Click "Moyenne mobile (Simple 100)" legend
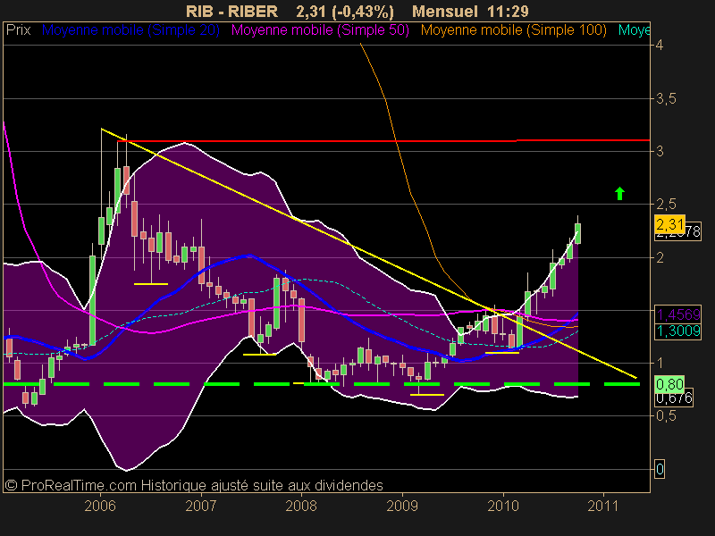 coord(513,30)
